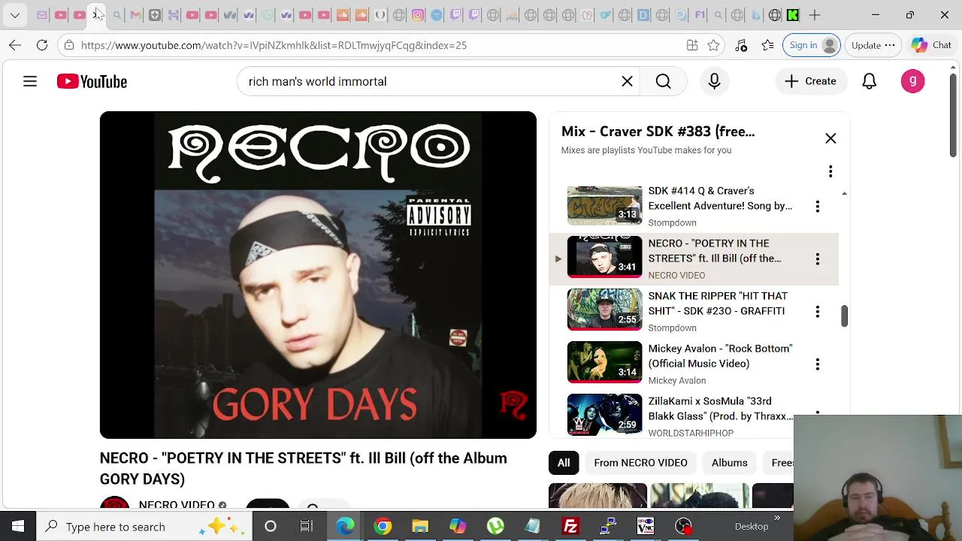Click the browser Back arrow
This screenshot has width=962, height=541.
[x=15, y=45]
